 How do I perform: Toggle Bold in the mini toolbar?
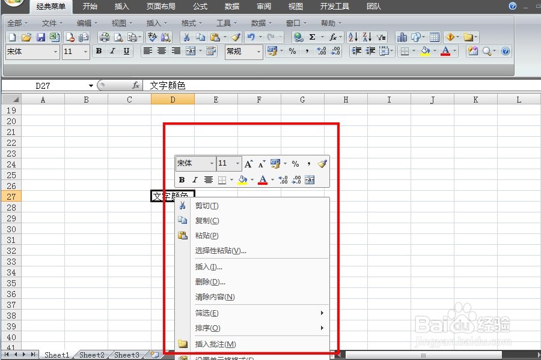click(182, 180)
